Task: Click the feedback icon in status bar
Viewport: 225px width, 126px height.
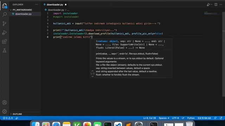Action: 215,118
